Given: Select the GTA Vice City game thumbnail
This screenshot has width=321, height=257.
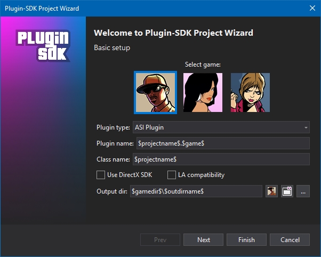Looking at the screenshot, I should click(x=203, y=93).
